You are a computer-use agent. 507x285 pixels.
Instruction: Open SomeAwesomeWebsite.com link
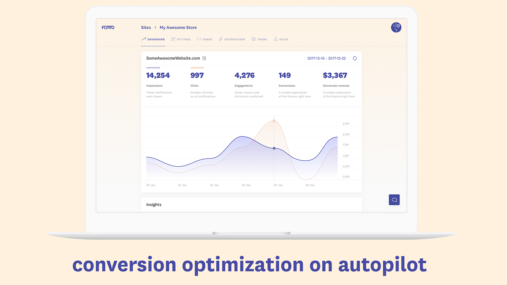pos(173,58)
